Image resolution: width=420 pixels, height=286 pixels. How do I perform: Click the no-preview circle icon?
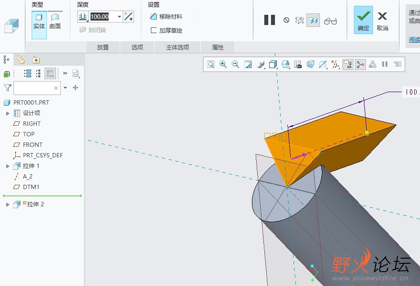tap(286, 21)
